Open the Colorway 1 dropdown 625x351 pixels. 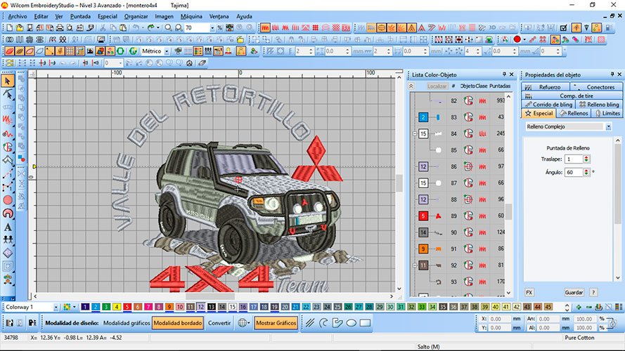(x=31, y=307)
